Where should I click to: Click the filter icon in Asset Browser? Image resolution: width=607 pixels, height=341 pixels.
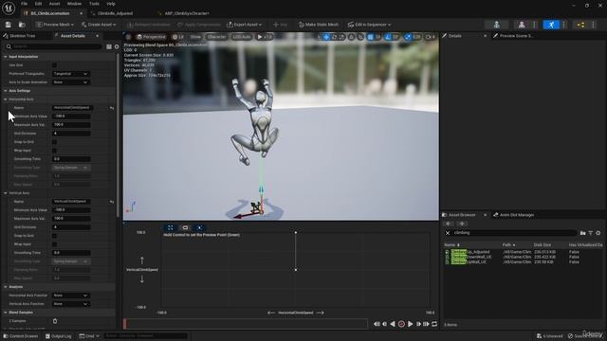click(591, 233)
